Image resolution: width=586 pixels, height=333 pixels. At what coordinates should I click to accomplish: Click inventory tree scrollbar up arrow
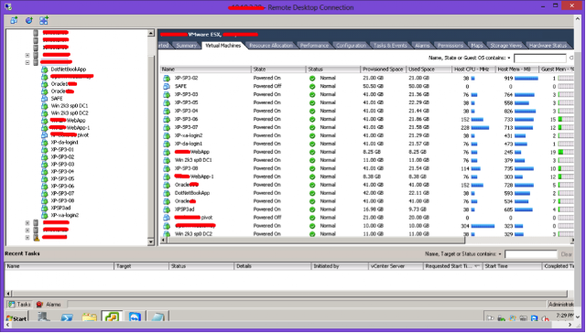click(150, 33)
